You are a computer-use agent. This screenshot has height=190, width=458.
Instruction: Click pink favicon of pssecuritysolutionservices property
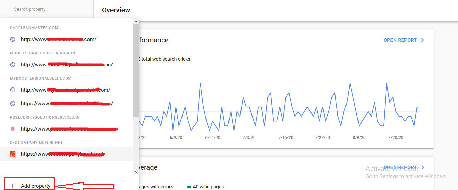13,129
